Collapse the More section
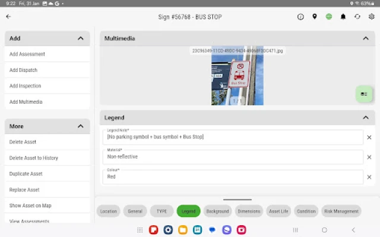Screen dimensions: 380x237 (x=80, y=126)
